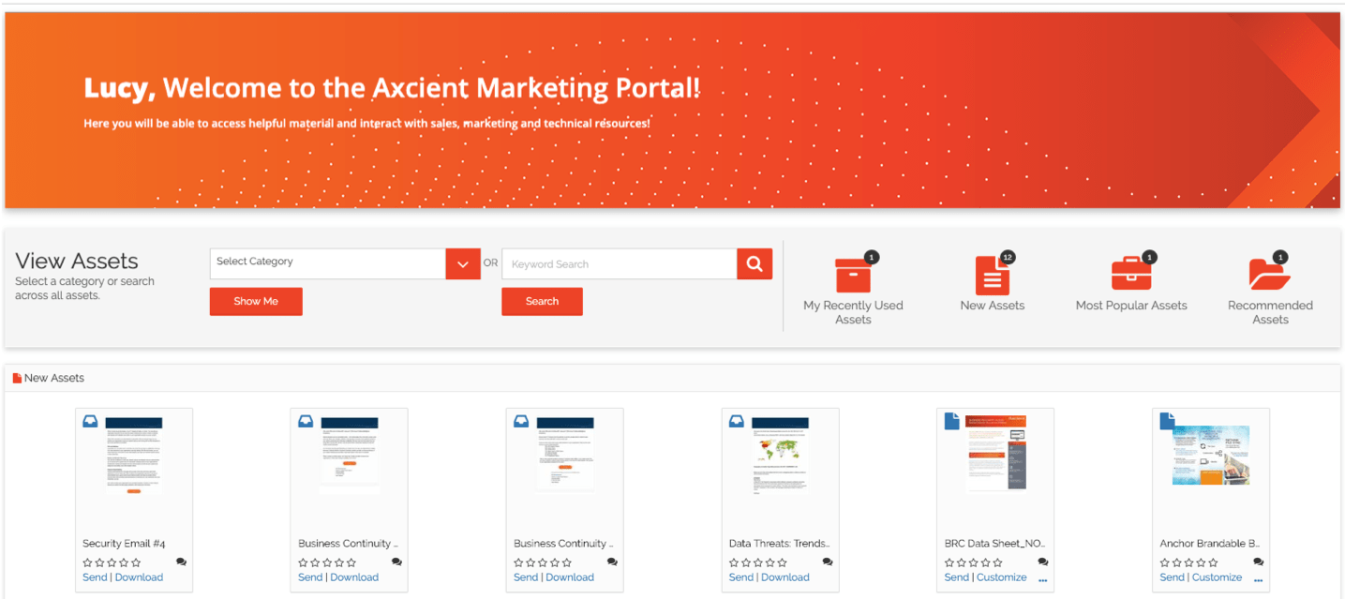Screen dimensions: 1345x599
Task: Open the New Assets document icon
Action: tap(992, 276)
